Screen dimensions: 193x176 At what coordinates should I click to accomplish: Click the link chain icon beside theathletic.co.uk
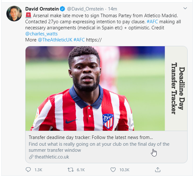pyautogui.click(x=31, y=157)
